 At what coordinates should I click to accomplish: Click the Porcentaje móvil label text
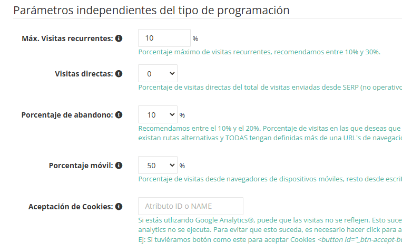(x=81, y=166)
